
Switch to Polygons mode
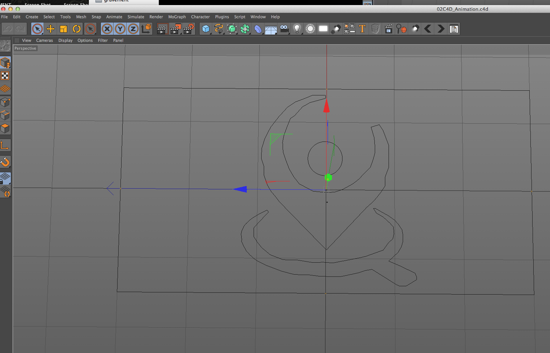[x=5, y=128]
